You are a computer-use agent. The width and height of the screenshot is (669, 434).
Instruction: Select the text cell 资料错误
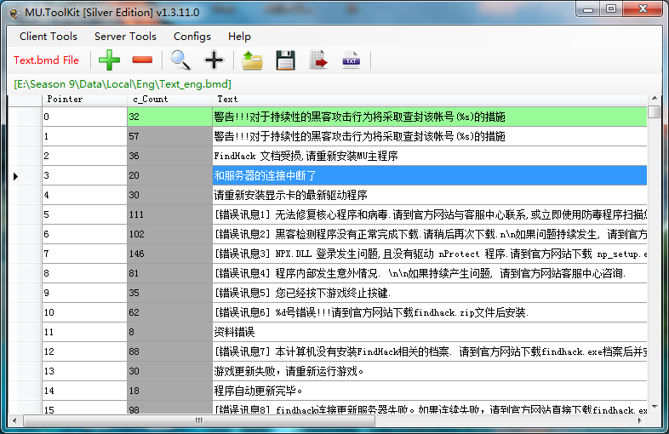[430, 333]
